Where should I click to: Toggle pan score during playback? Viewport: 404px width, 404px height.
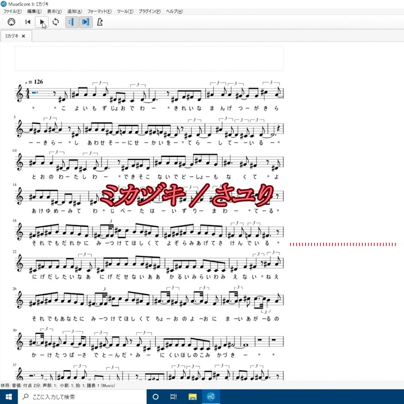(85, 22)
